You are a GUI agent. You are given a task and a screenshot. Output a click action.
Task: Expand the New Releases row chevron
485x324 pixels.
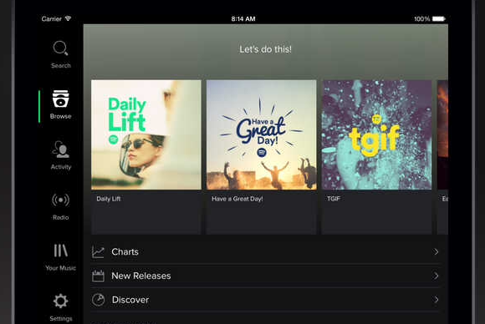point(436,276)
